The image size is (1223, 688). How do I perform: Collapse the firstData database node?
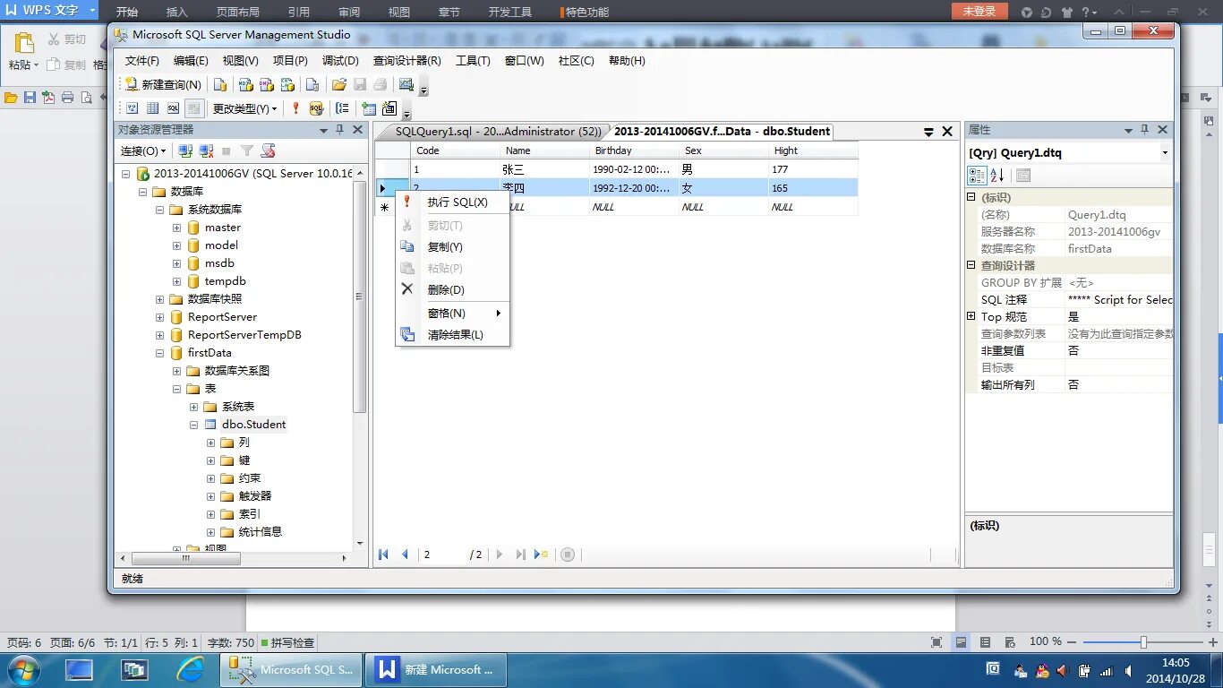click(x=159, y=353)
